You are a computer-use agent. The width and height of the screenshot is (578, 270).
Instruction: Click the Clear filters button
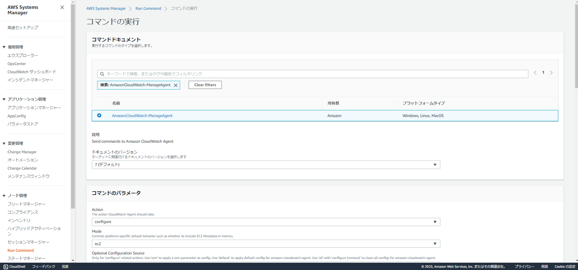point(205,85)
